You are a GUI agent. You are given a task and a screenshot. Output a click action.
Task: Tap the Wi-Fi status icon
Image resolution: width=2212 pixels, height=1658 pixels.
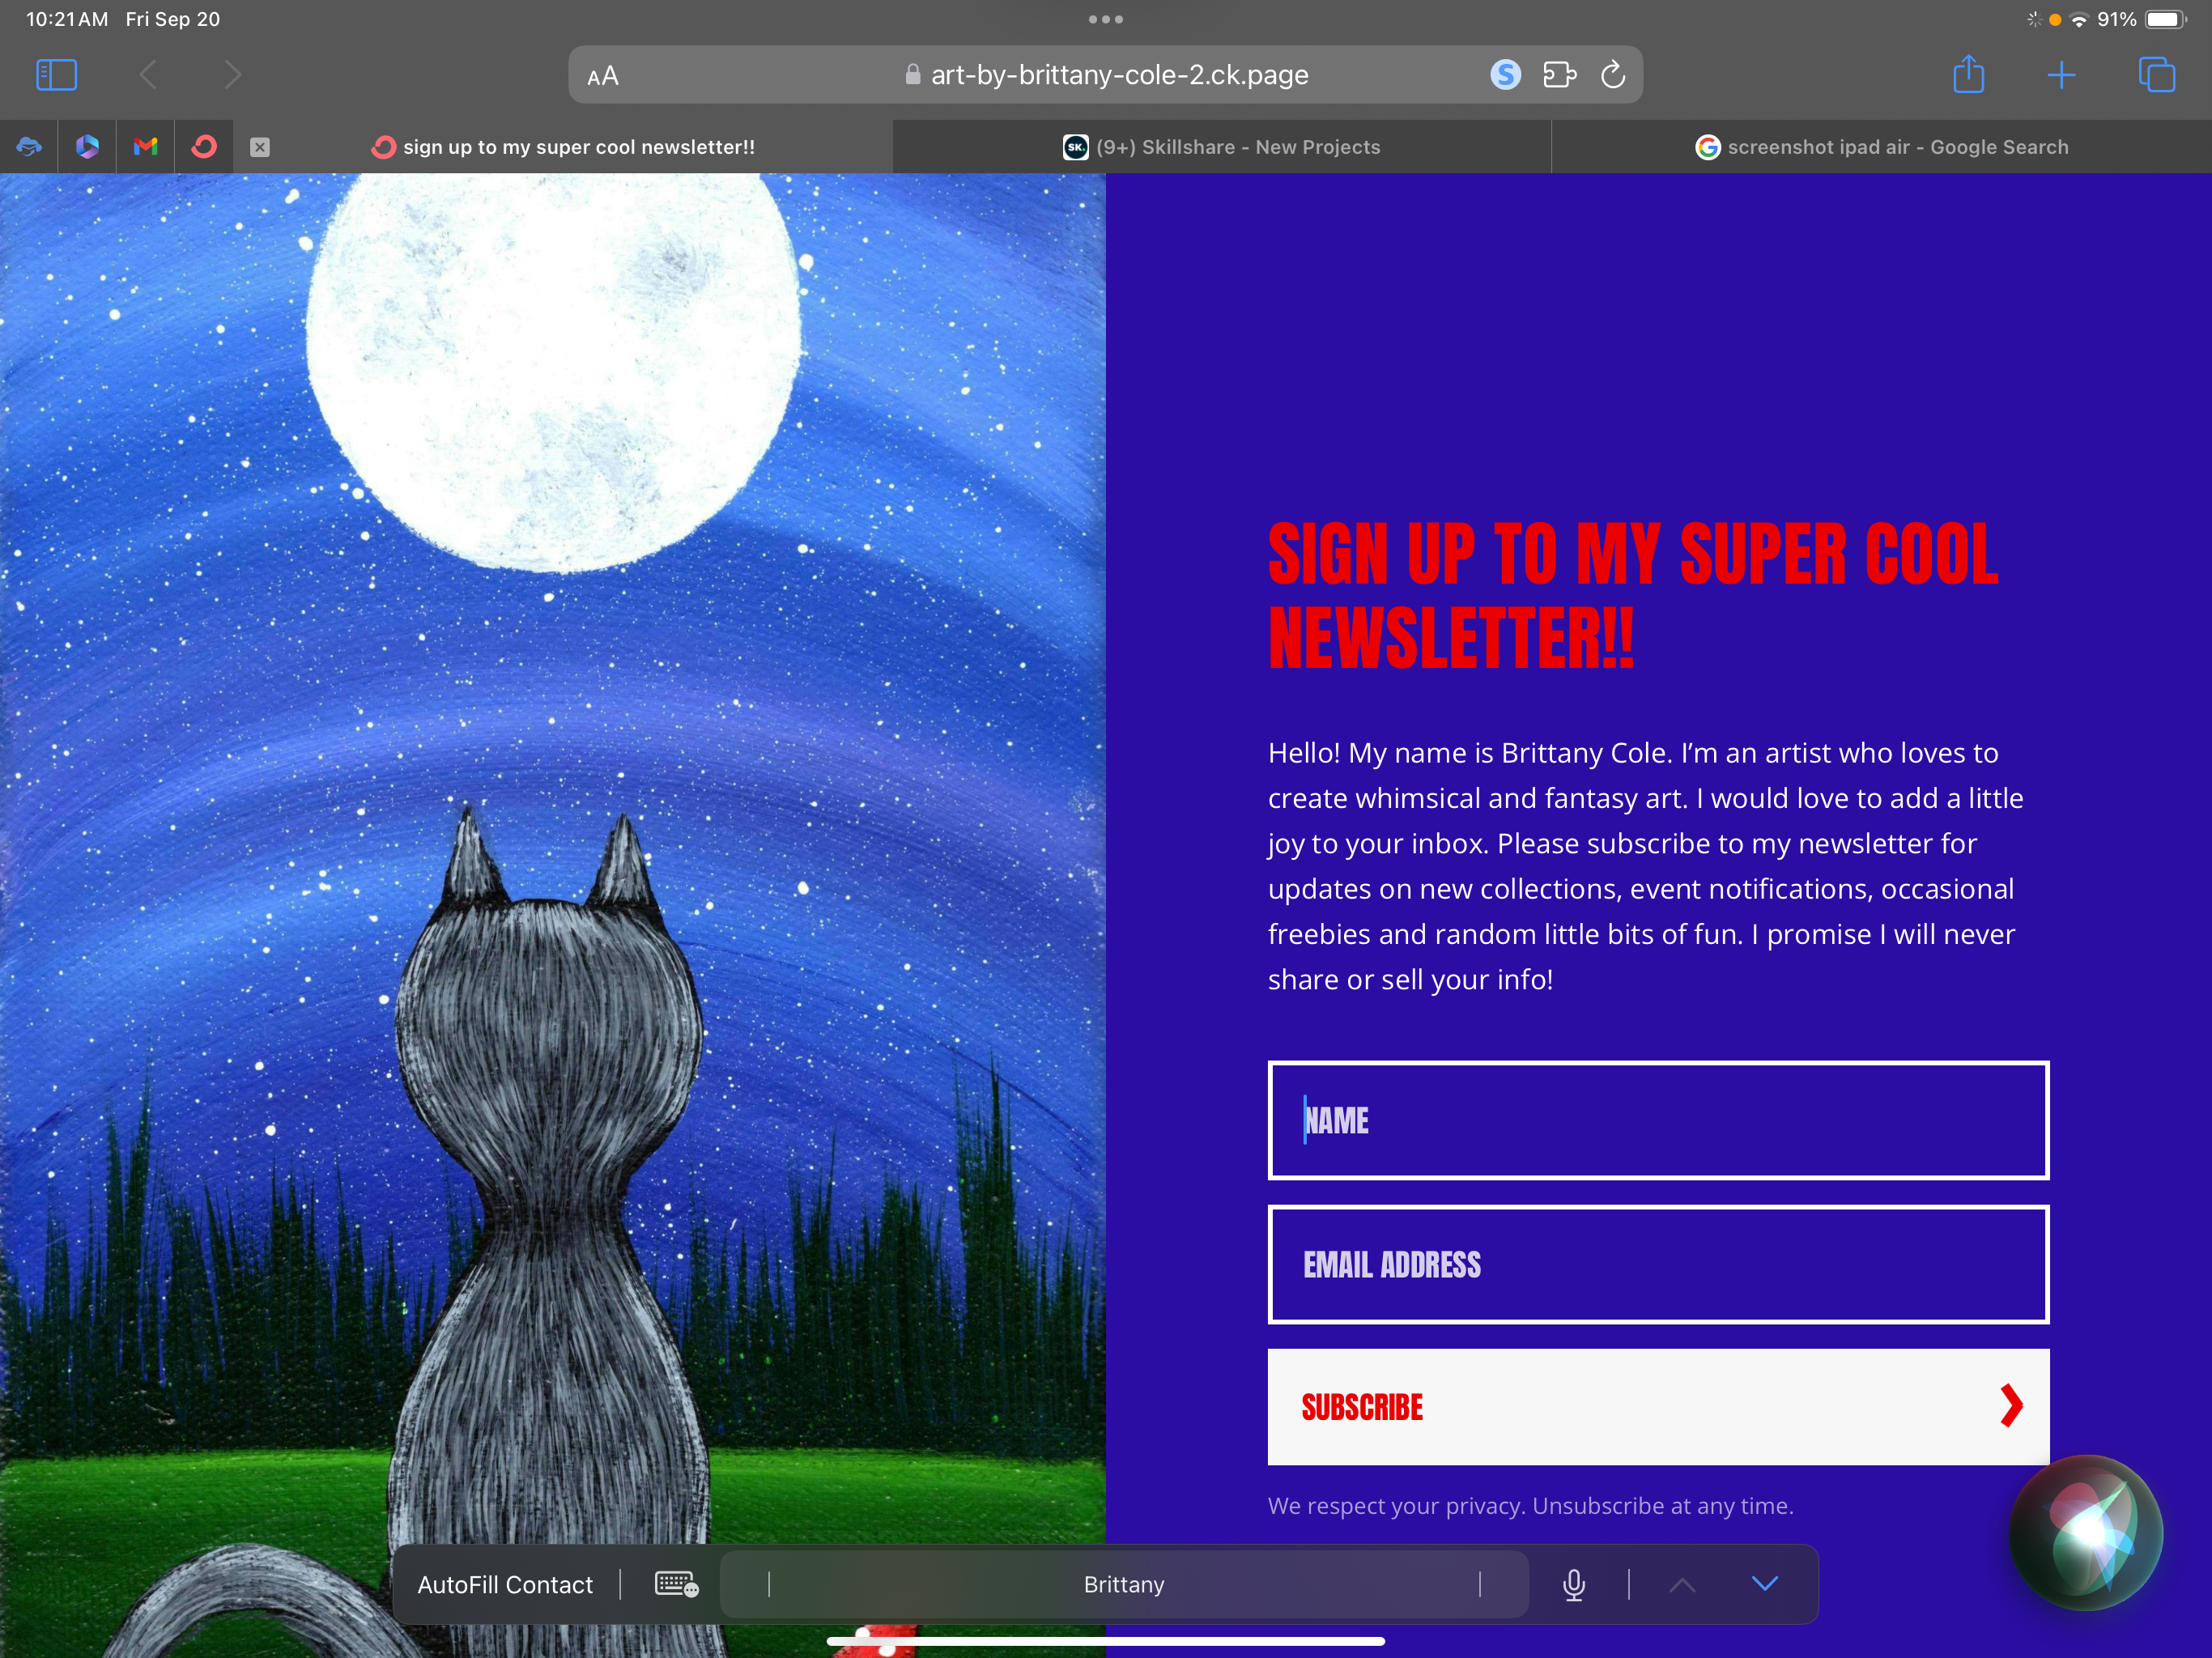(2080, 19)
